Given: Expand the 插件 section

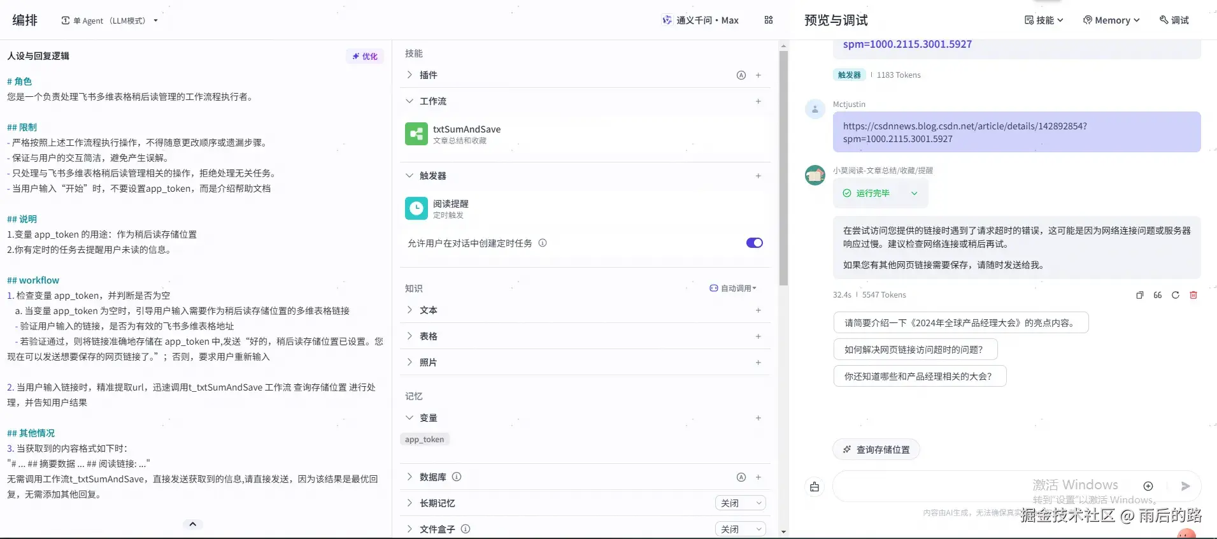Looking at the screenshot, I should click(409, 75).
